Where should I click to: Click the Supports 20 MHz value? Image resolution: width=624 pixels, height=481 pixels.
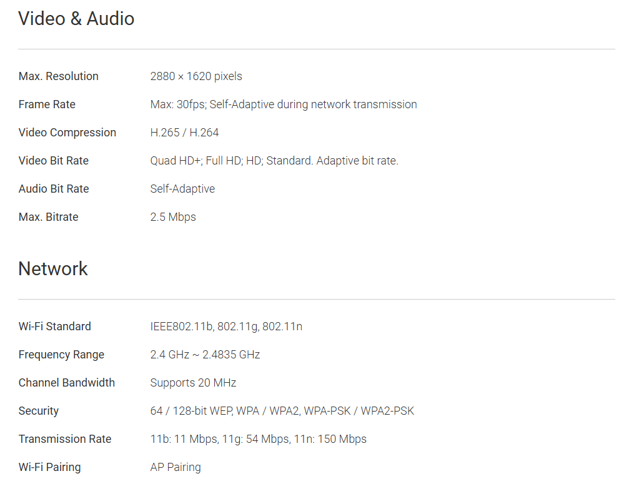(193, 383)
